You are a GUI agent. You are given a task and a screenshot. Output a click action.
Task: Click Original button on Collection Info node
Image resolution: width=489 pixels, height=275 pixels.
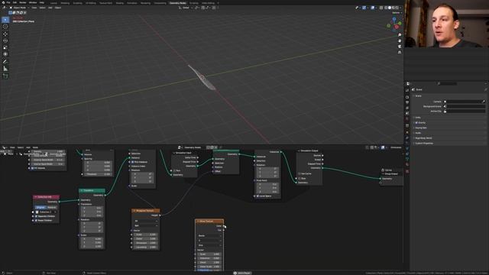[x=40, y=207]
